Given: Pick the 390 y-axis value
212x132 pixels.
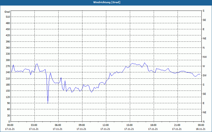Looking at the screenshot, I should [x=8, y=42].
